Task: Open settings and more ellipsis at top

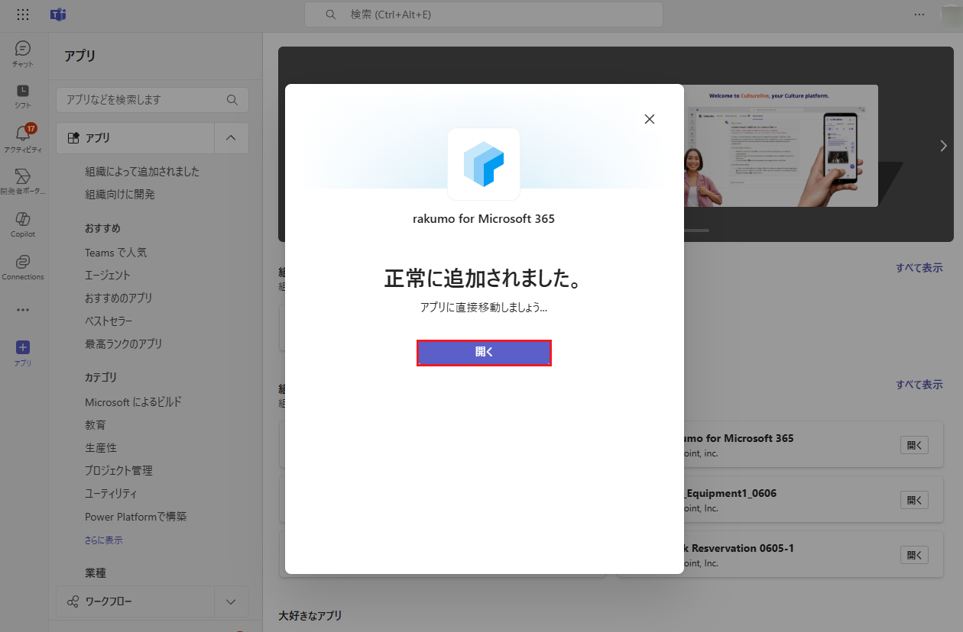Action: [919, 15]
